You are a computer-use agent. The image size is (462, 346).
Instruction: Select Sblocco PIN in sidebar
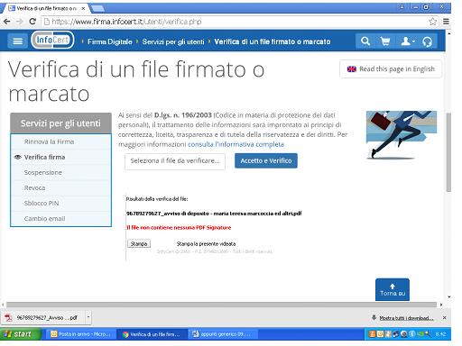(x=42, y=204)
